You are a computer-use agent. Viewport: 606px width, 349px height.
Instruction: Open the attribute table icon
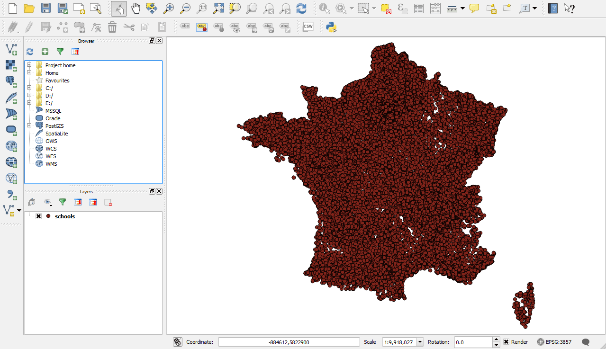click(419, 9)
